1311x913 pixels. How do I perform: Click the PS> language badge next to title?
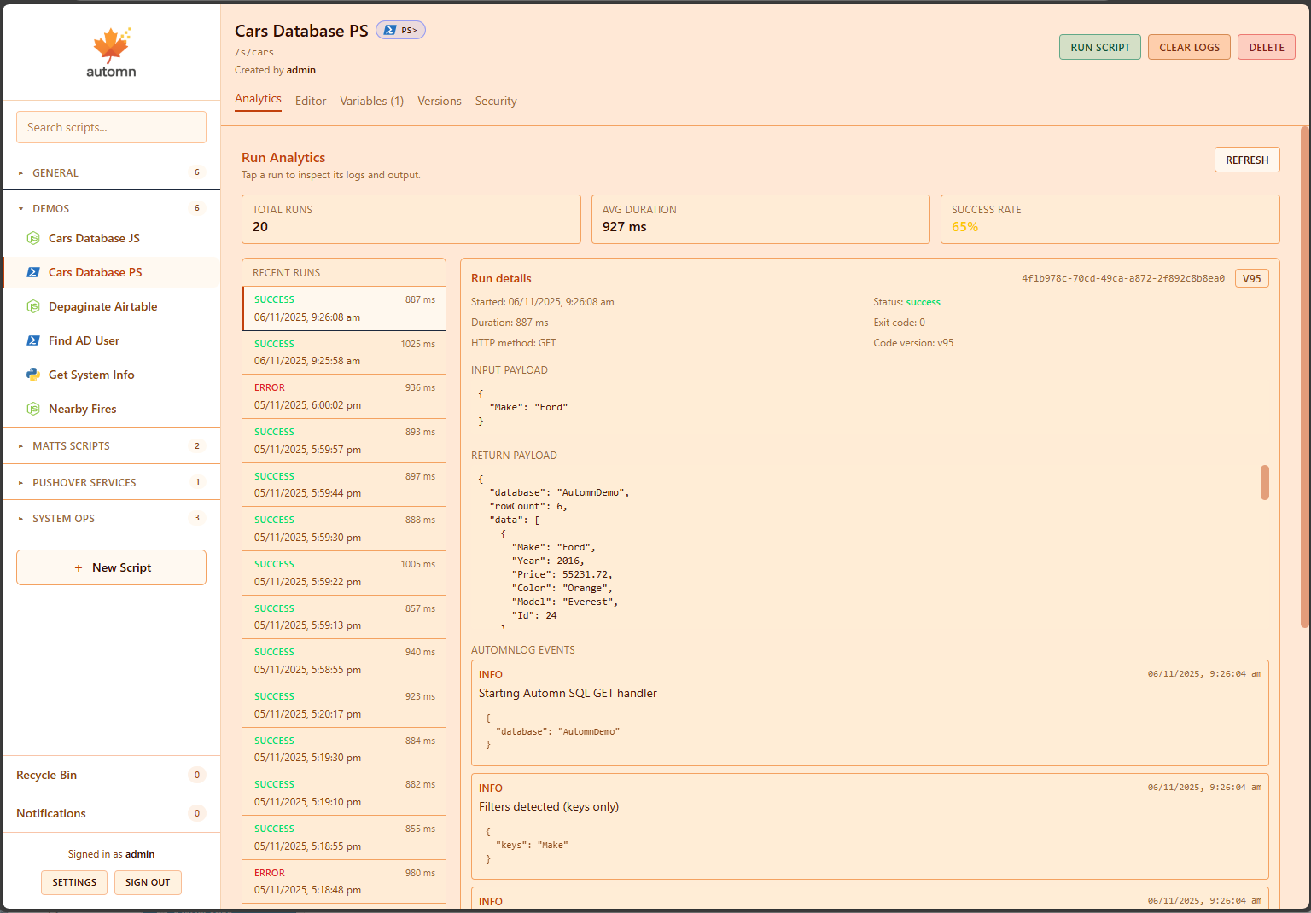[400, 30]
